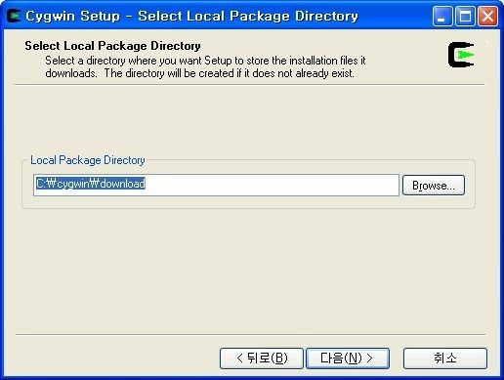
Task: Click the text 'Select a directory where you want Setup'
Action: click(x=139, y=61)
